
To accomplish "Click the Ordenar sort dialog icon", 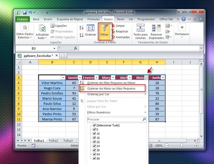I will pyautogui.click(x=91, y=28).
